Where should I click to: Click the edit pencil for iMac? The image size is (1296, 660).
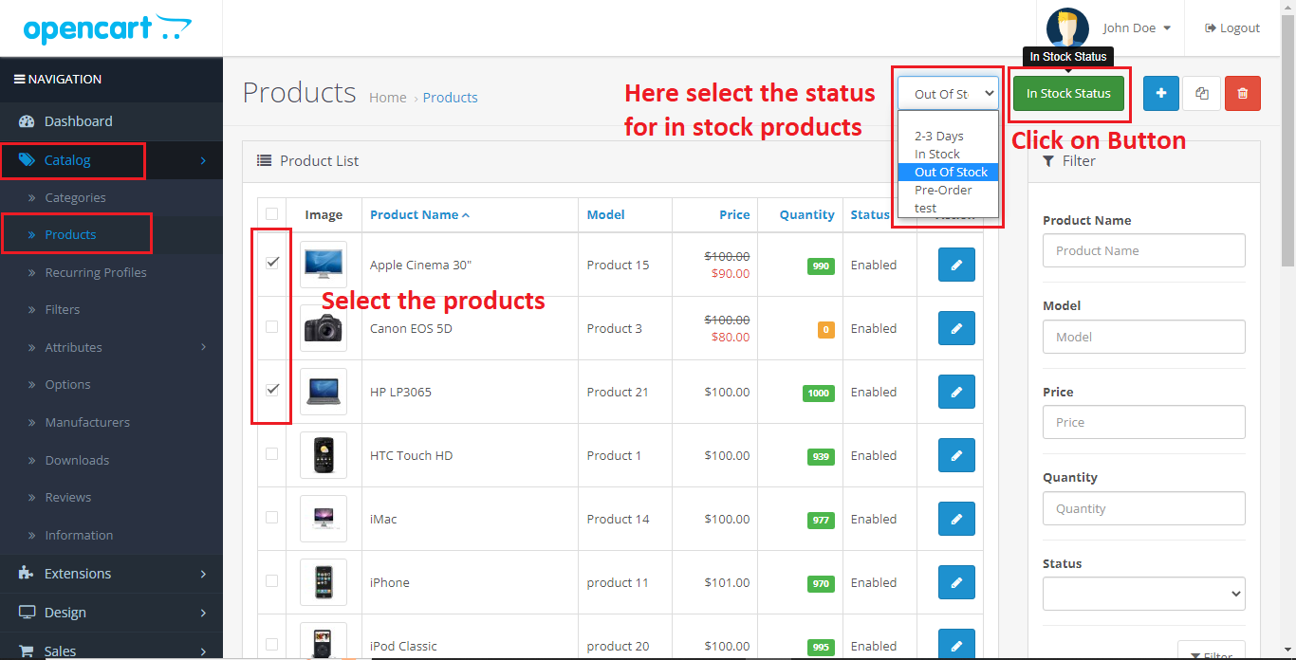(x=956, y=520)
